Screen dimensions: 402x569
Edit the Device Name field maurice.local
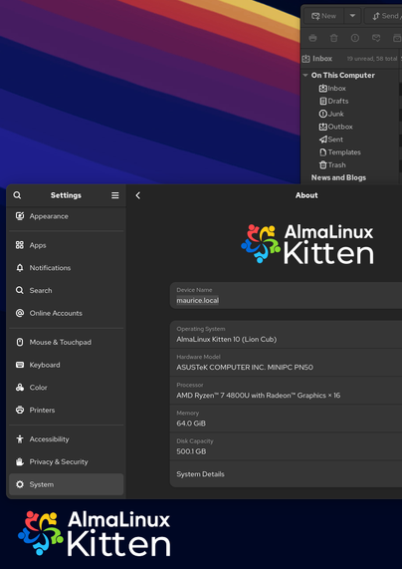pos(286,296)
